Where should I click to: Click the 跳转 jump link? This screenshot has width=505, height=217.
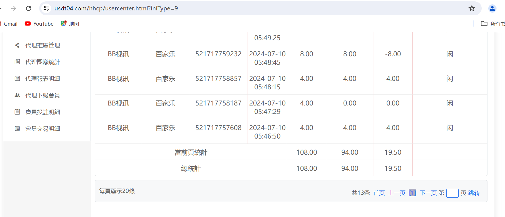pos(474,193)
